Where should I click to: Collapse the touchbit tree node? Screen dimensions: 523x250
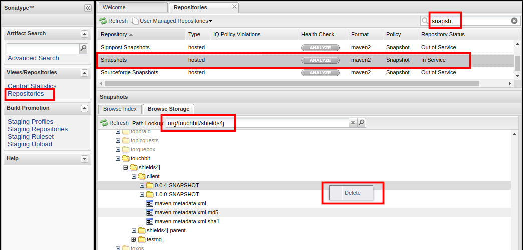(x=118, y=158)
